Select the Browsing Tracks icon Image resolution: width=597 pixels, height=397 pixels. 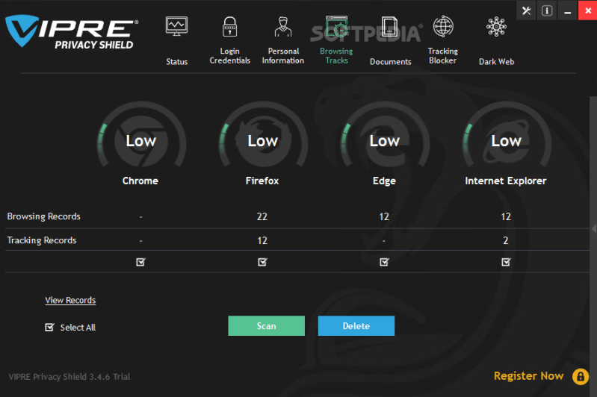coord(336,27)
